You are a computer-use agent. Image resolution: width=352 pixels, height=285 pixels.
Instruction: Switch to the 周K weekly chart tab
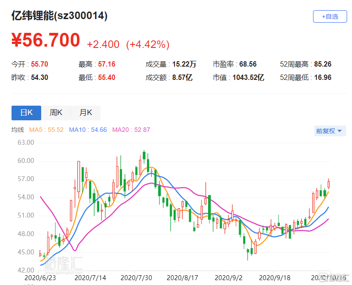click(x=56, y=113)
